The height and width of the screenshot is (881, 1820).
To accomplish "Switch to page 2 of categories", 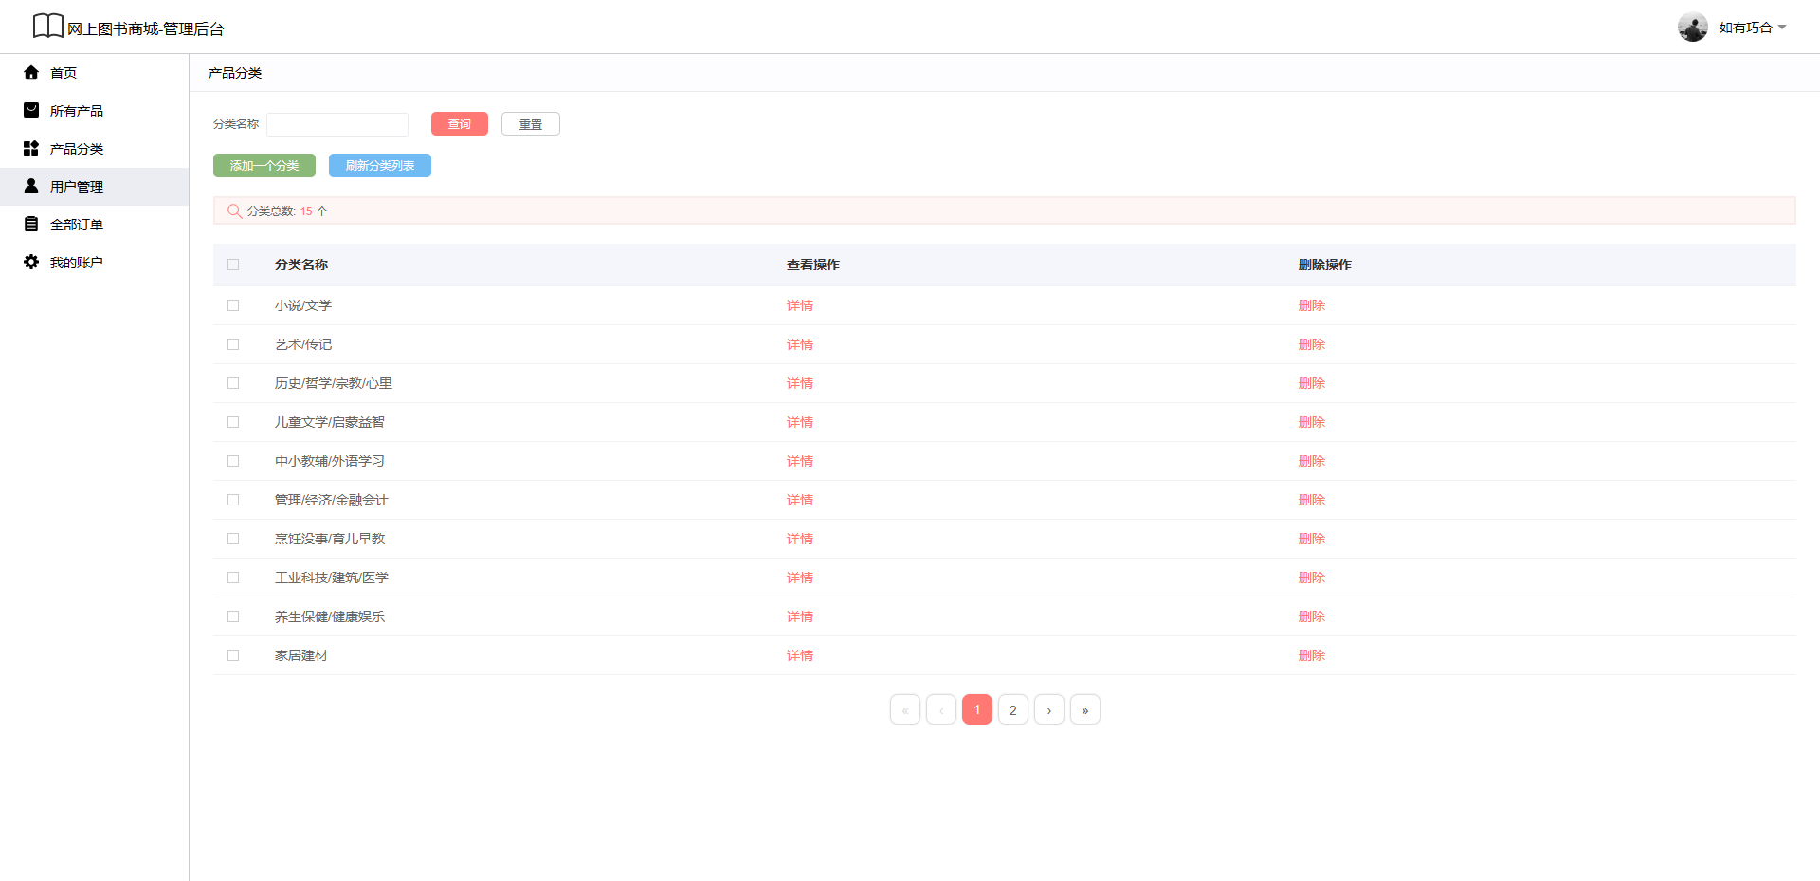I will click(x=1012, y=710).
